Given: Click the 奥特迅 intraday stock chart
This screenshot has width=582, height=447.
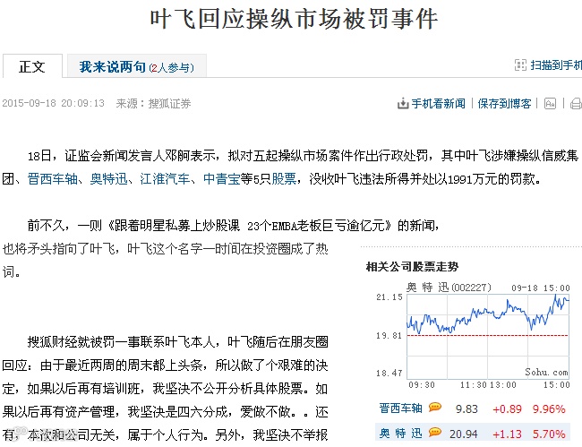Looking at the screenshot, I should [x=488, y=335].
